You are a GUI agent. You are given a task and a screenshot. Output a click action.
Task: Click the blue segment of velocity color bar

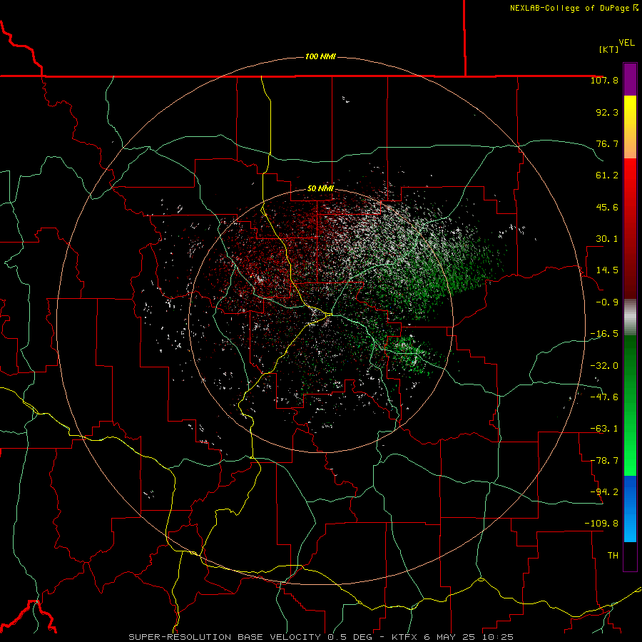pos(630,509)
